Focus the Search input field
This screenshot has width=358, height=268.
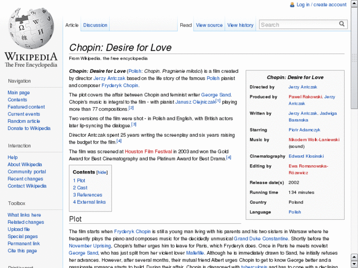tap(299, 25)
